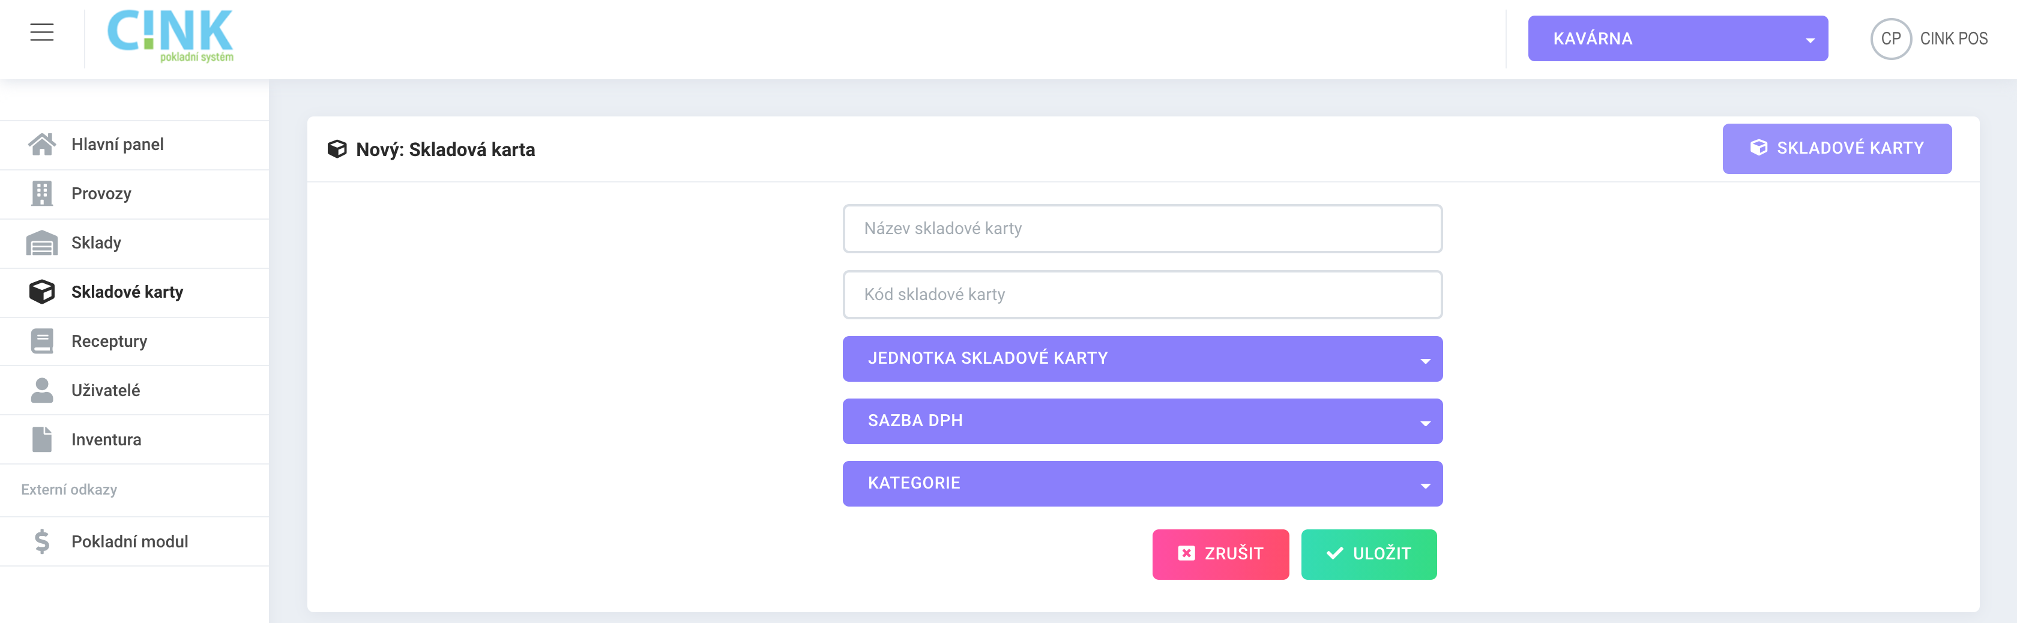2017x623 pixels.
Task: Focus the Název skladové karty field
Action: coord(1142,229)
